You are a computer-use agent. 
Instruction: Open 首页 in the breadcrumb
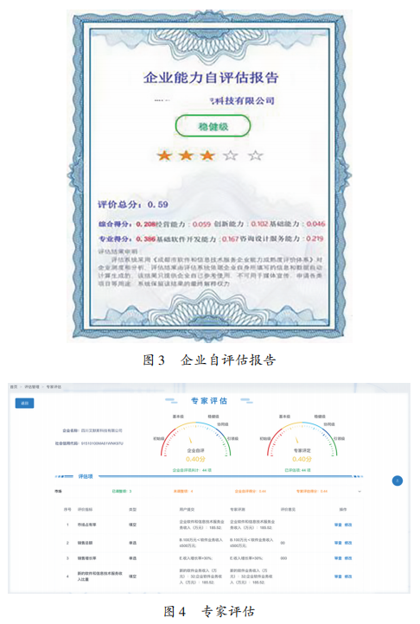(14, 387)
